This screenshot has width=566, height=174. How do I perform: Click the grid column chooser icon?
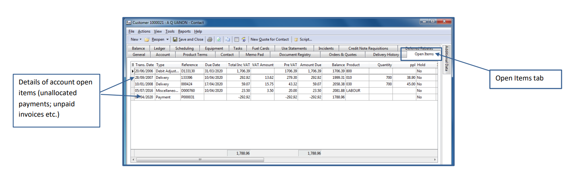(x=133, y=65)
